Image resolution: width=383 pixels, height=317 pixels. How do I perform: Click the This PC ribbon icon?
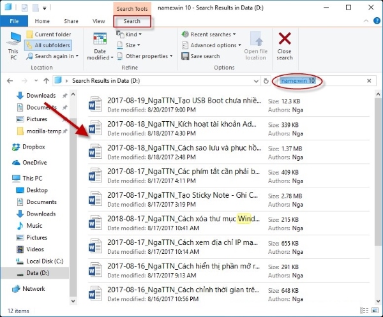[13, 43]
